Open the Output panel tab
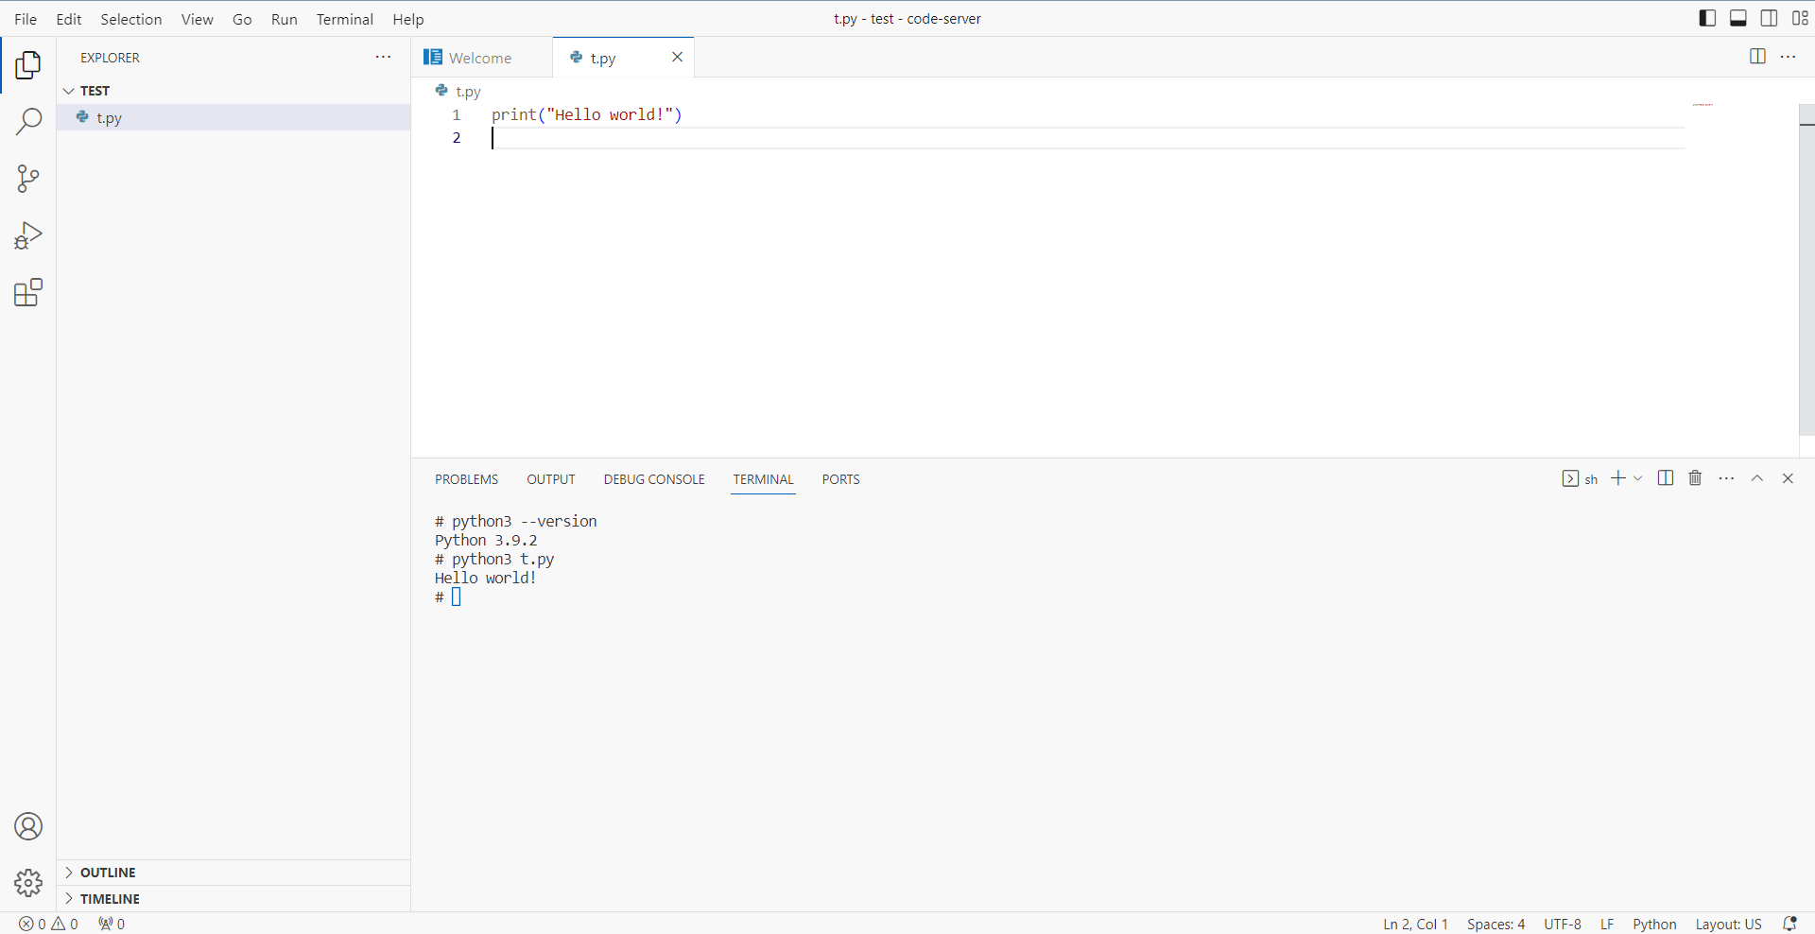1815x934 pixels. (x=551, y=479)
